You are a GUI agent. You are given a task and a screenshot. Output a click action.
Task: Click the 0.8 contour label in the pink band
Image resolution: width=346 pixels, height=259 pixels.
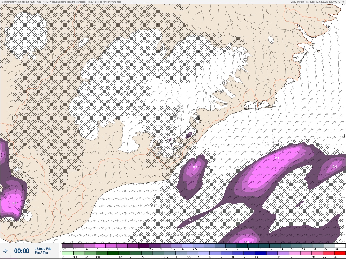277,158
